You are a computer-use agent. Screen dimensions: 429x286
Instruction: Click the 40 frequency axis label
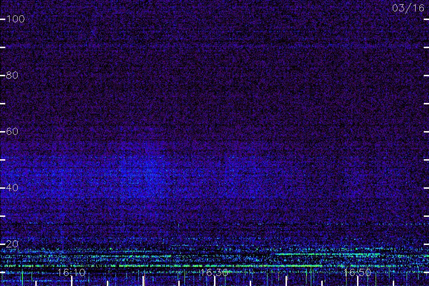[x=12, y=187]
